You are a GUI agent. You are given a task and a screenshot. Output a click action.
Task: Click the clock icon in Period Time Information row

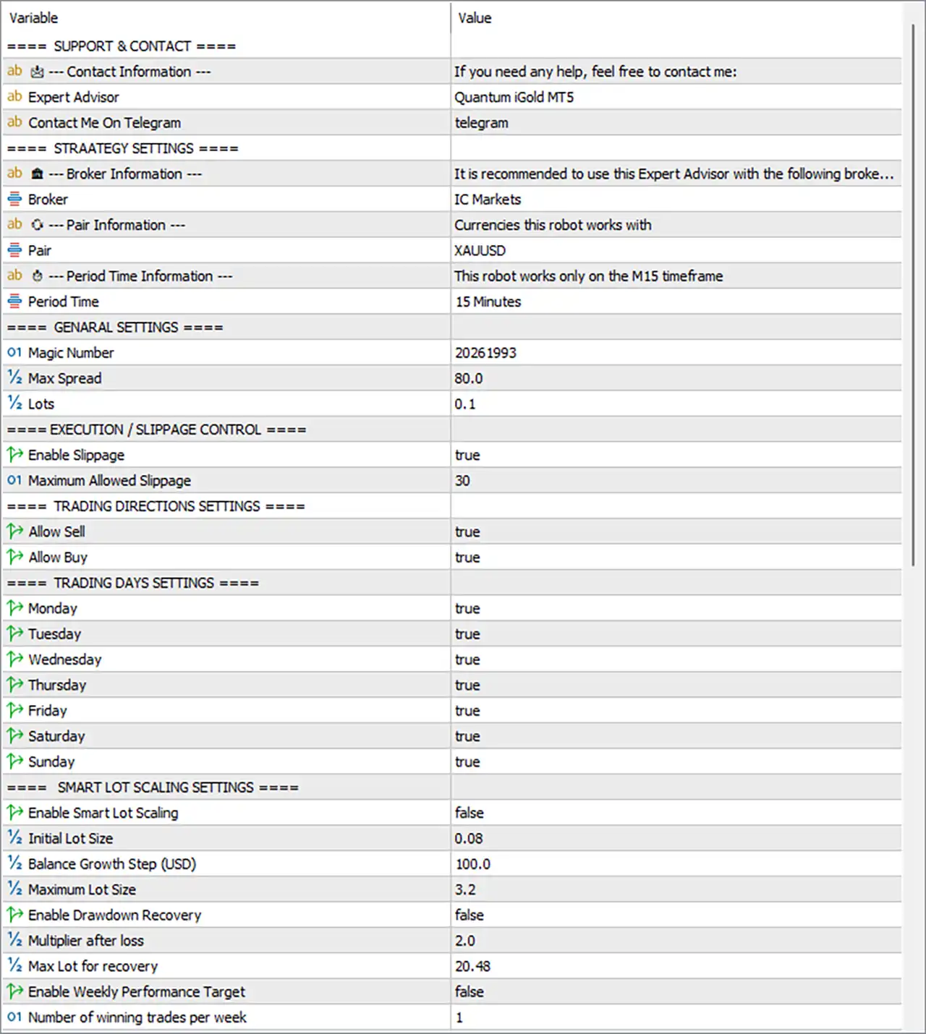[38, 276]
